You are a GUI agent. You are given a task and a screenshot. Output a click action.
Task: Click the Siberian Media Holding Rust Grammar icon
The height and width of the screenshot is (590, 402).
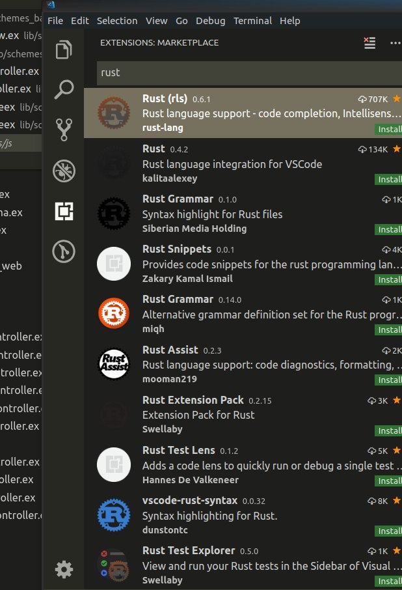tap(114, 214)
